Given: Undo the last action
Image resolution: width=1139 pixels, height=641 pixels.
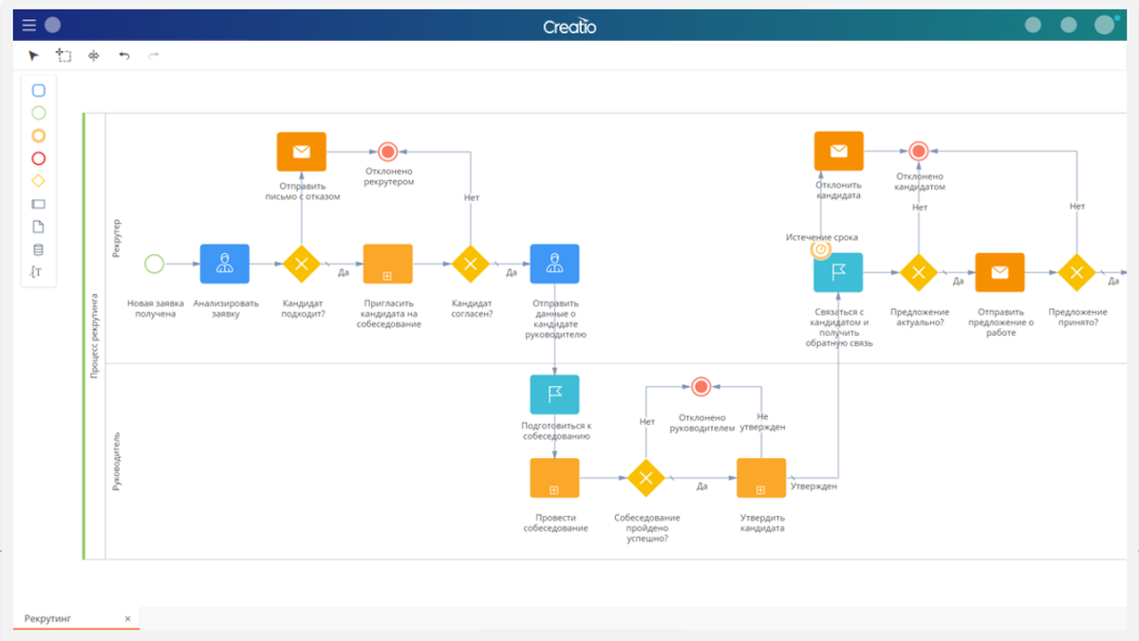Looking at the screenshot, I should click(x=123, y=56).
